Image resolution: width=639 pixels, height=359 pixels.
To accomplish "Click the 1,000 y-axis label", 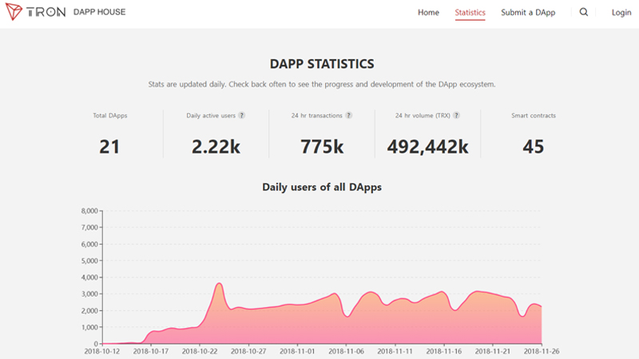I will point(89,327).
